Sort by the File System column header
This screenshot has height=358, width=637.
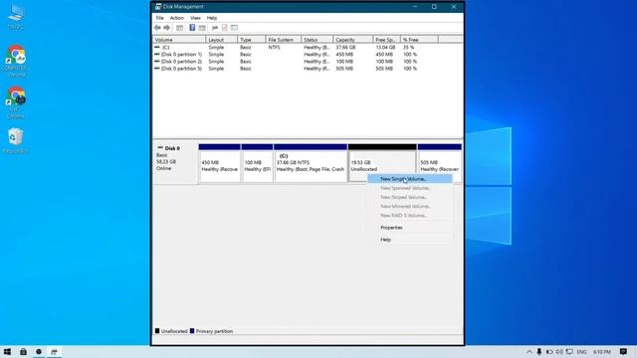point(284,40)
